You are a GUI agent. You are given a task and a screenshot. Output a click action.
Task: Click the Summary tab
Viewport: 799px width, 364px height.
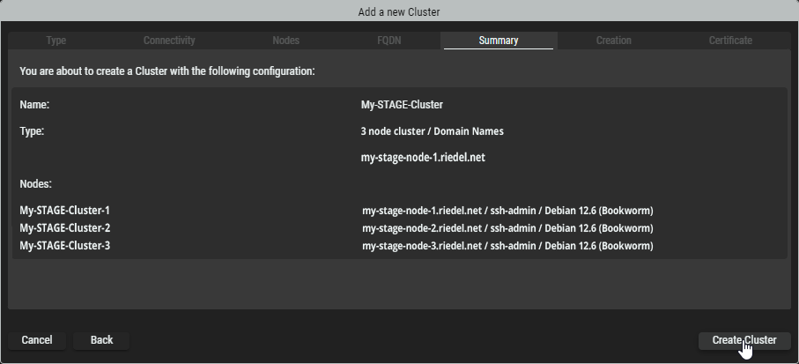[499, 41]
